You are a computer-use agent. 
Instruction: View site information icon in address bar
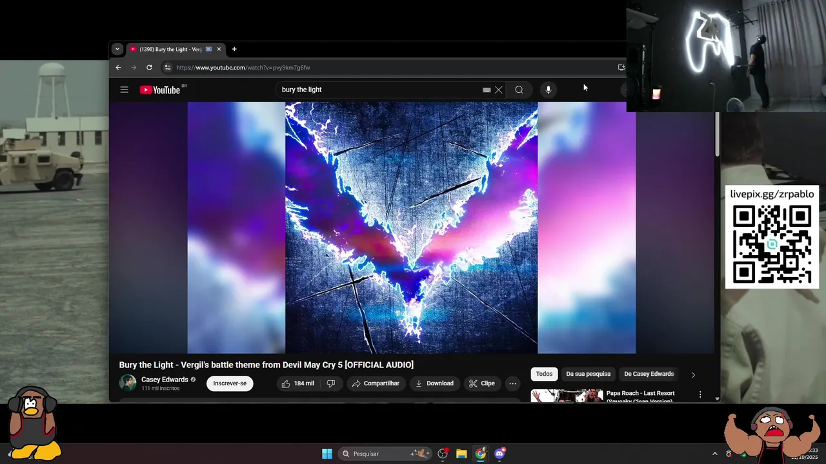tap(168, 67)
